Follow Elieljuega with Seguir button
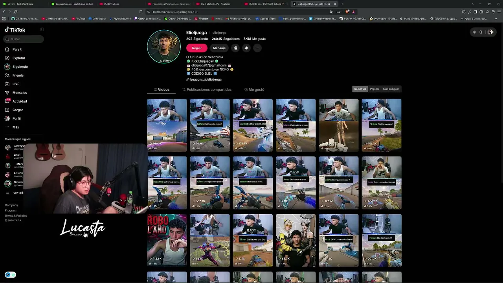The height and width of the screenshot is (283, 503). pos(197,48)
